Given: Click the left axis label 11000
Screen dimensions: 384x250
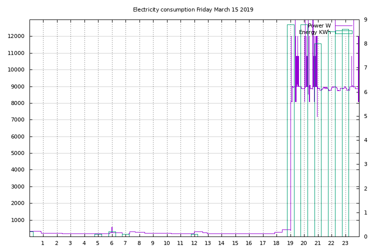Looking at the screenshot, I should [x=16, y=53].
